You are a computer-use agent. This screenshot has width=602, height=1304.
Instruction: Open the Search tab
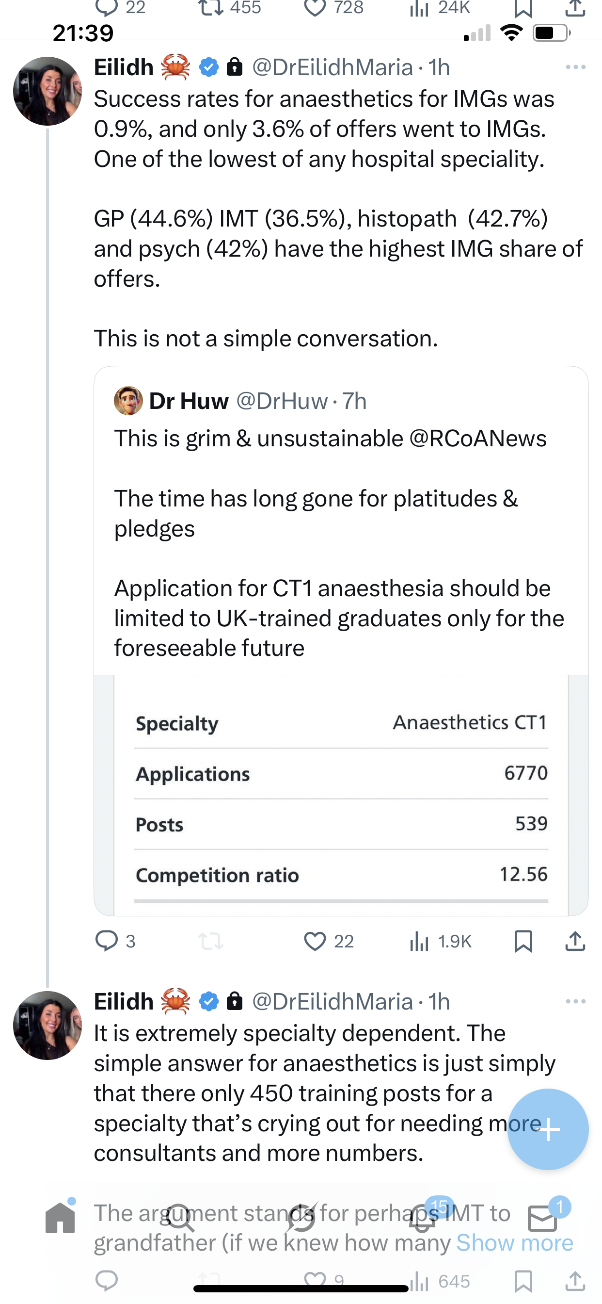pos(180,1218)
